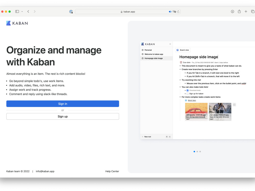Select the third carousel dot
The width and height of the screenshot is (255, 191).
point(200,152)
